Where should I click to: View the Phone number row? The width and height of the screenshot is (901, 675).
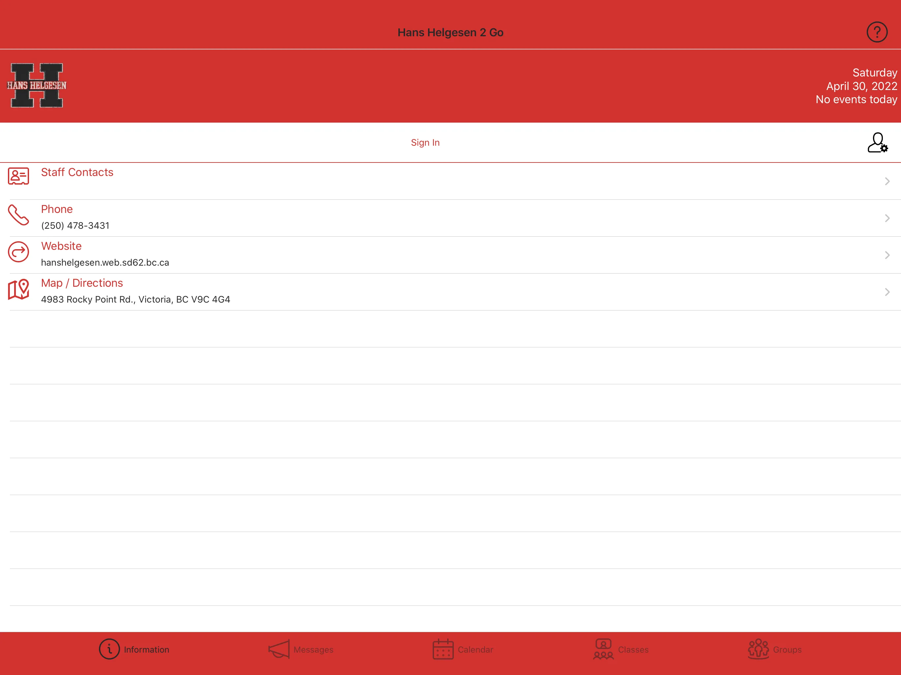[450, 218]
